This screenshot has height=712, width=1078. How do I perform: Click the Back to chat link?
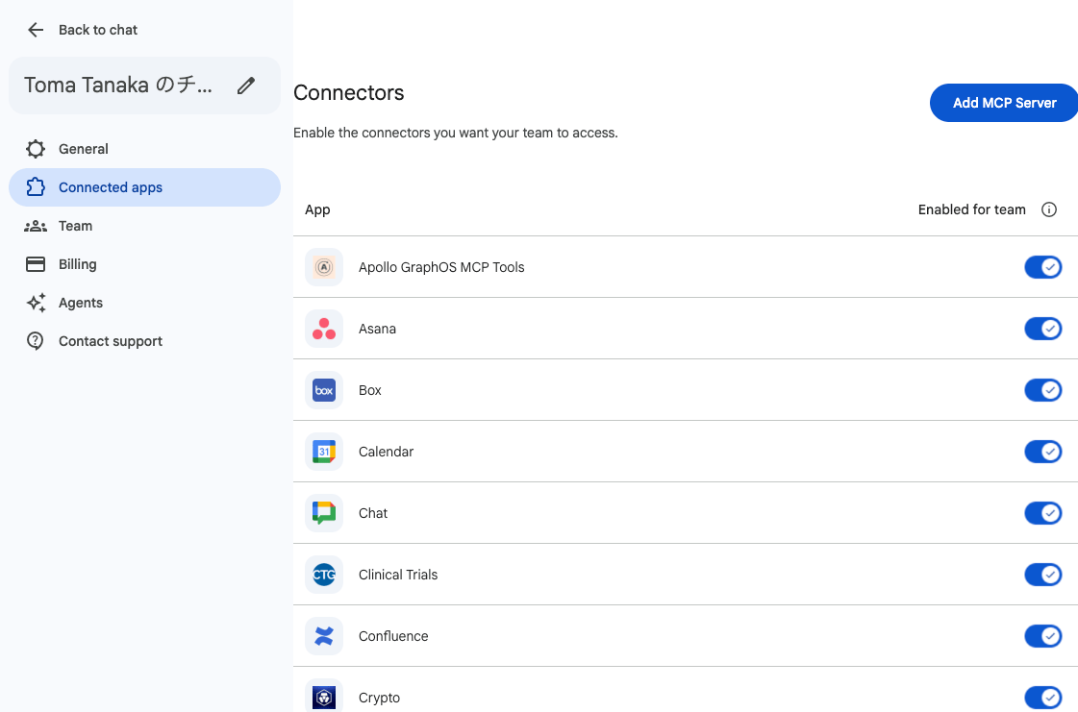pos(98,30)
